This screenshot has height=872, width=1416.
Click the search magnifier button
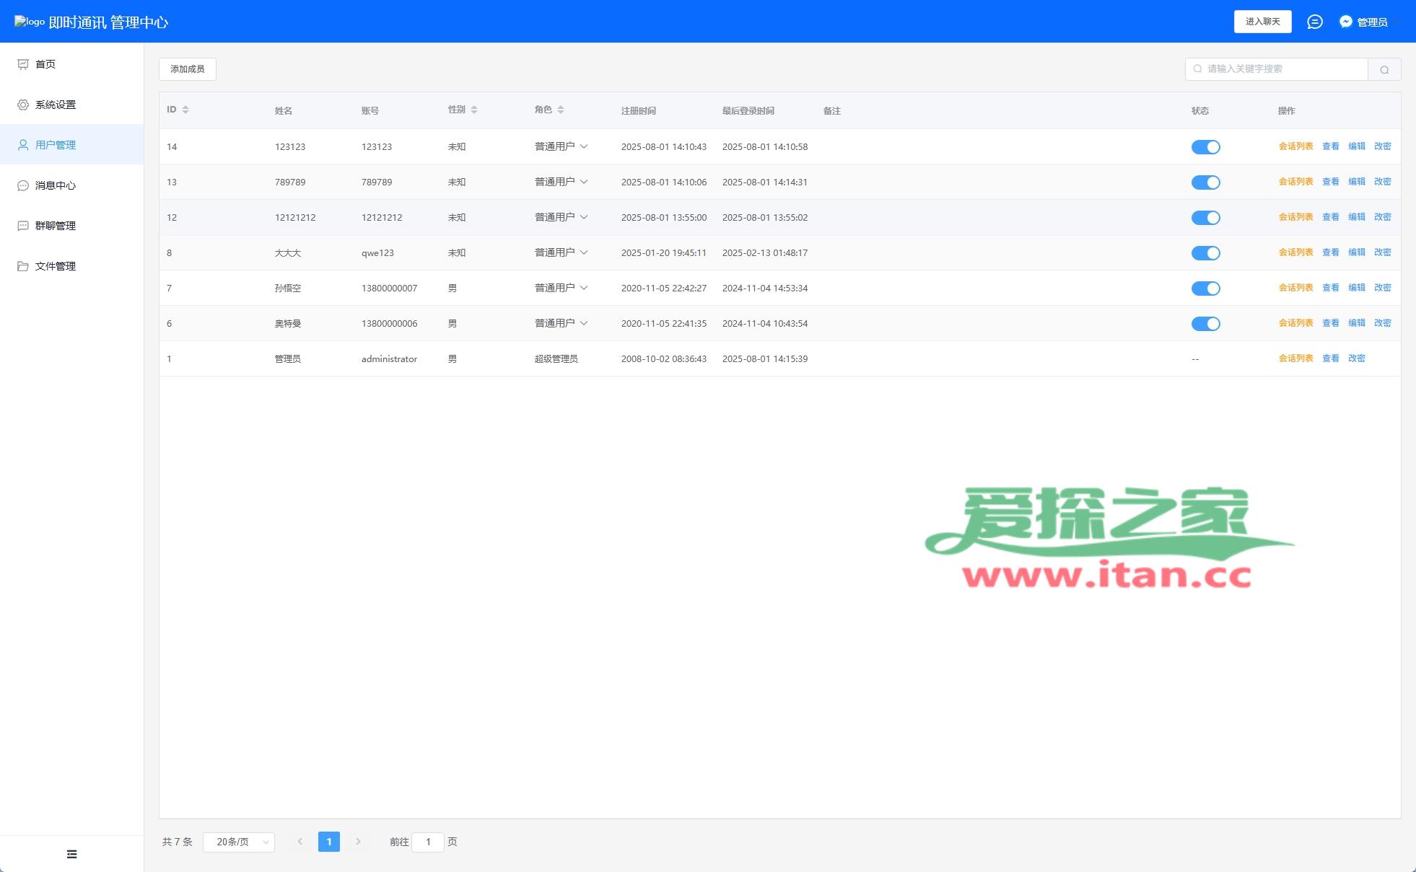pyautogui.click(x=1384, y=69)
